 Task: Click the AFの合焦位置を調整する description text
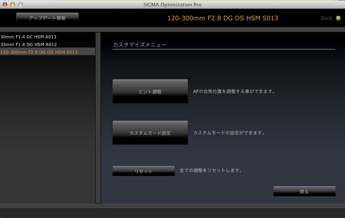point(234,91)
